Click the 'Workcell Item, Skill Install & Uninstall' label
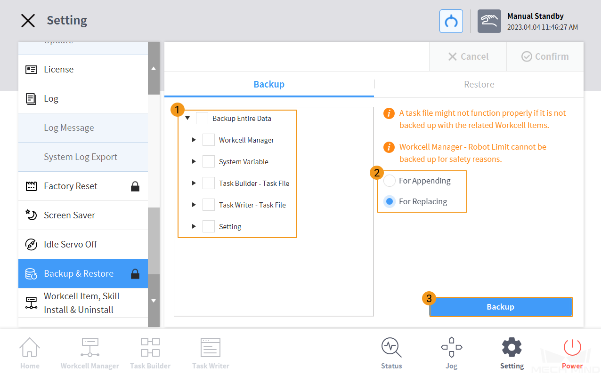The width and height of the screenshot is (601, 375). (x=81, y=303)
